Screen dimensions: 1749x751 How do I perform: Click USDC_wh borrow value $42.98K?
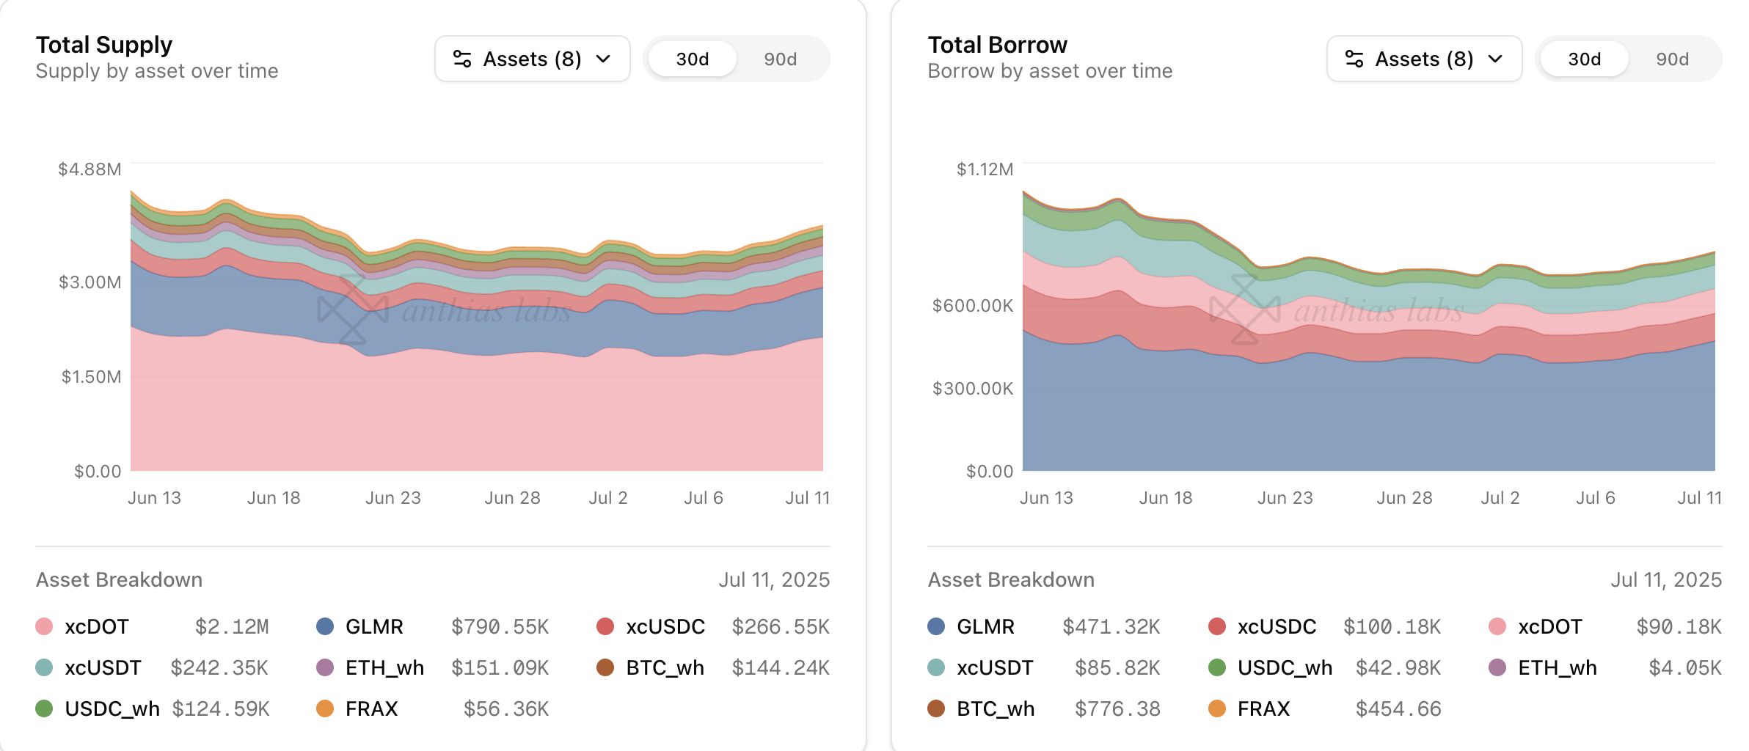tap(1398, 668)
